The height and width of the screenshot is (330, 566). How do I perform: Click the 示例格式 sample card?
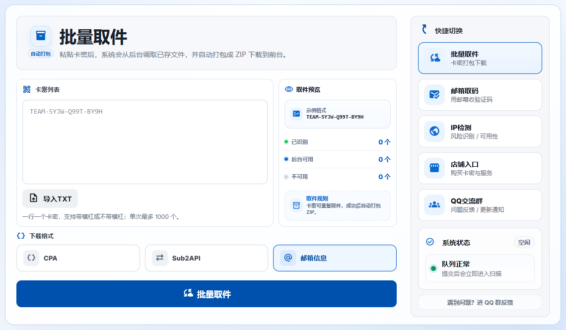(338, 114)
